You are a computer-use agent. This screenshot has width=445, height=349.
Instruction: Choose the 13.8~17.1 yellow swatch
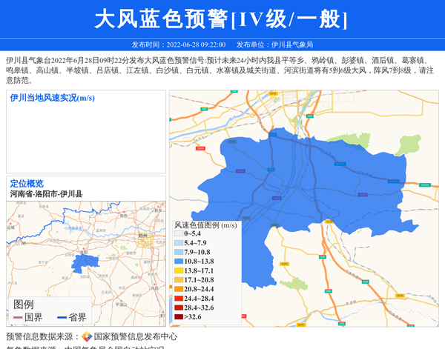pyautogui.click(x=179, y=271)
